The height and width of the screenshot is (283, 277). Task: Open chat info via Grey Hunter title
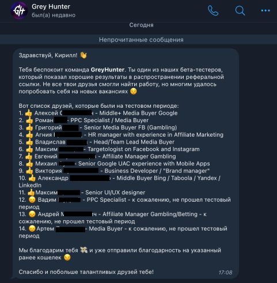coord(51,6)
